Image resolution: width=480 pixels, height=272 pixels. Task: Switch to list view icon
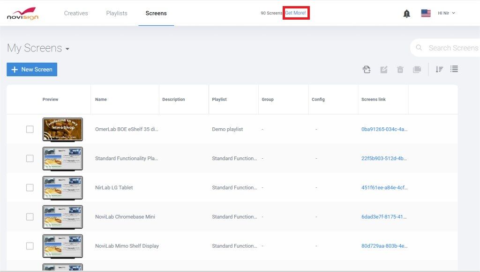pyautogui.click(x=454, y=69)
